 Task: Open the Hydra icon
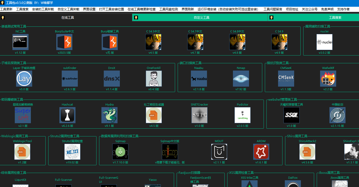click(x=109, y=115)
